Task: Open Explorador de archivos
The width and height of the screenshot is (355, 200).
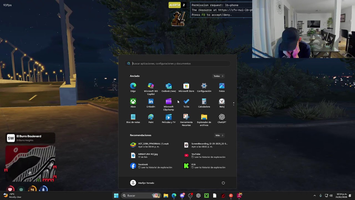Action: [x=204, y=120]
